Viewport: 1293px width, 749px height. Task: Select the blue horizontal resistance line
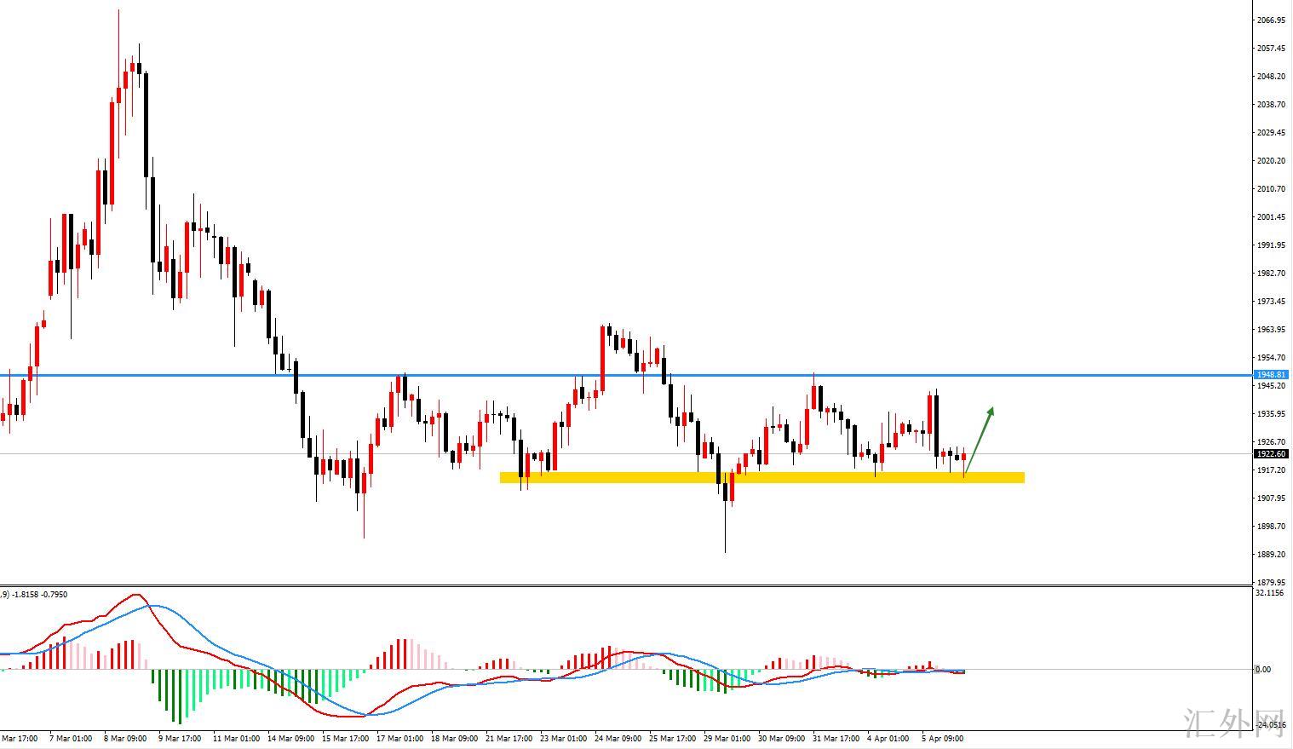coord(627,375)
